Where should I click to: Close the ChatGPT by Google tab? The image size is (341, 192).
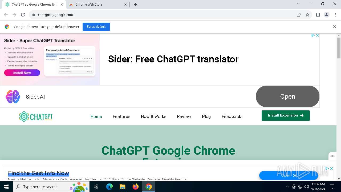tap(62, 5)
